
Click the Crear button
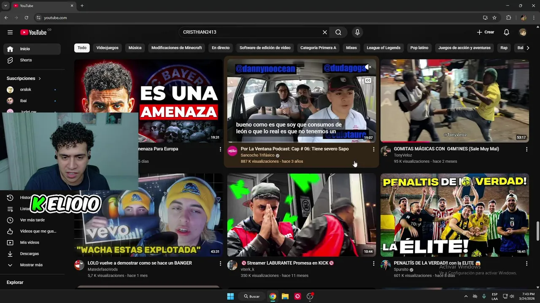485,32
